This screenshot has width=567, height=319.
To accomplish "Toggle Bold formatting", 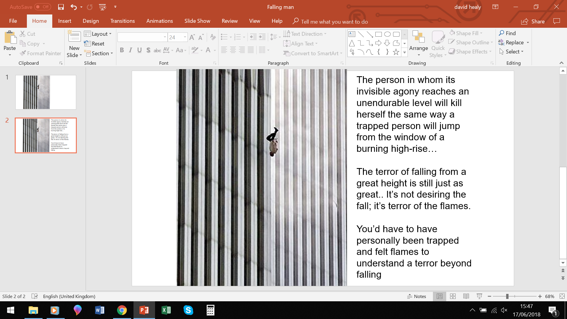I will (x=122, y=50).
